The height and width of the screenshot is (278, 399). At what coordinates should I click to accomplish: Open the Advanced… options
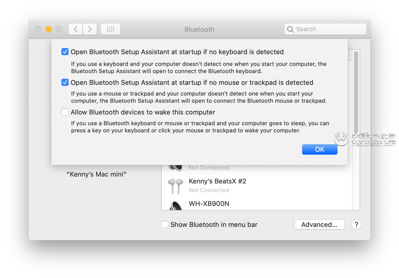pos(319,225)
